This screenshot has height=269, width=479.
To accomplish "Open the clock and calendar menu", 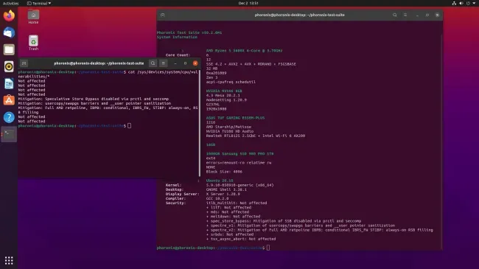I will 248,3.
